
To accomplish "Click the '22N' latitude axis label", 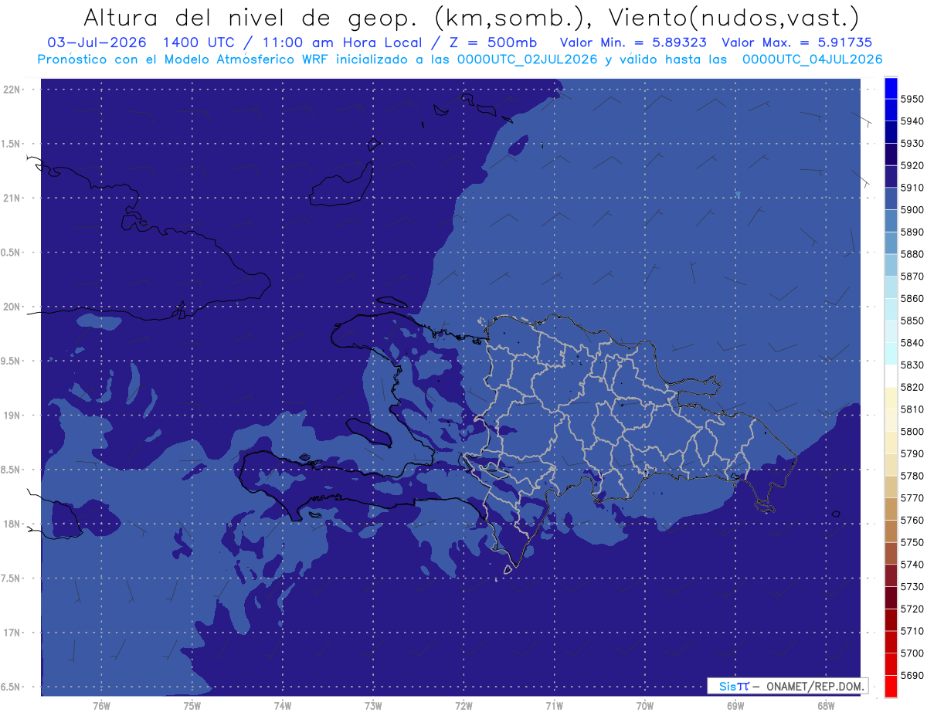I will 12,90.
